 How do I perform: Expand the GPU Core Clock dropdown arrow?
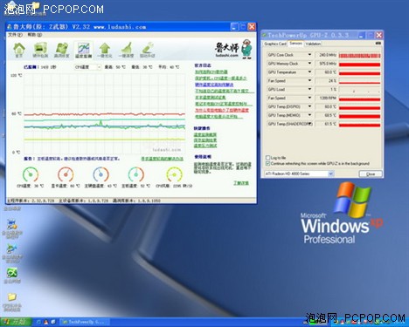[x=309, y=55]
